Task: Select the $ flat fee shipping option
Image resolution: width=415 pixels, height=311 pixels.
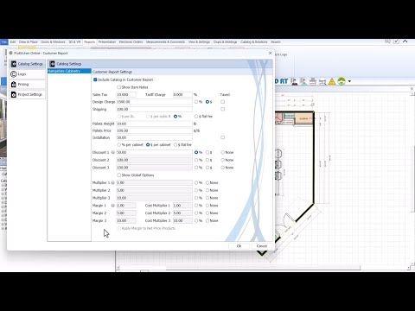Action: click(196, 117)
